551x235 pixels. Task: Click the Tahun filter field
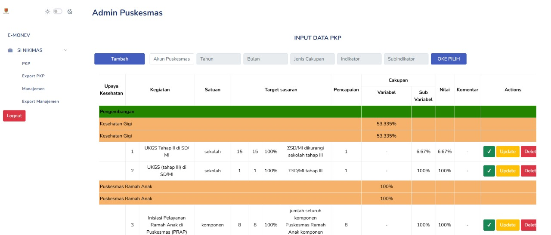219,59
